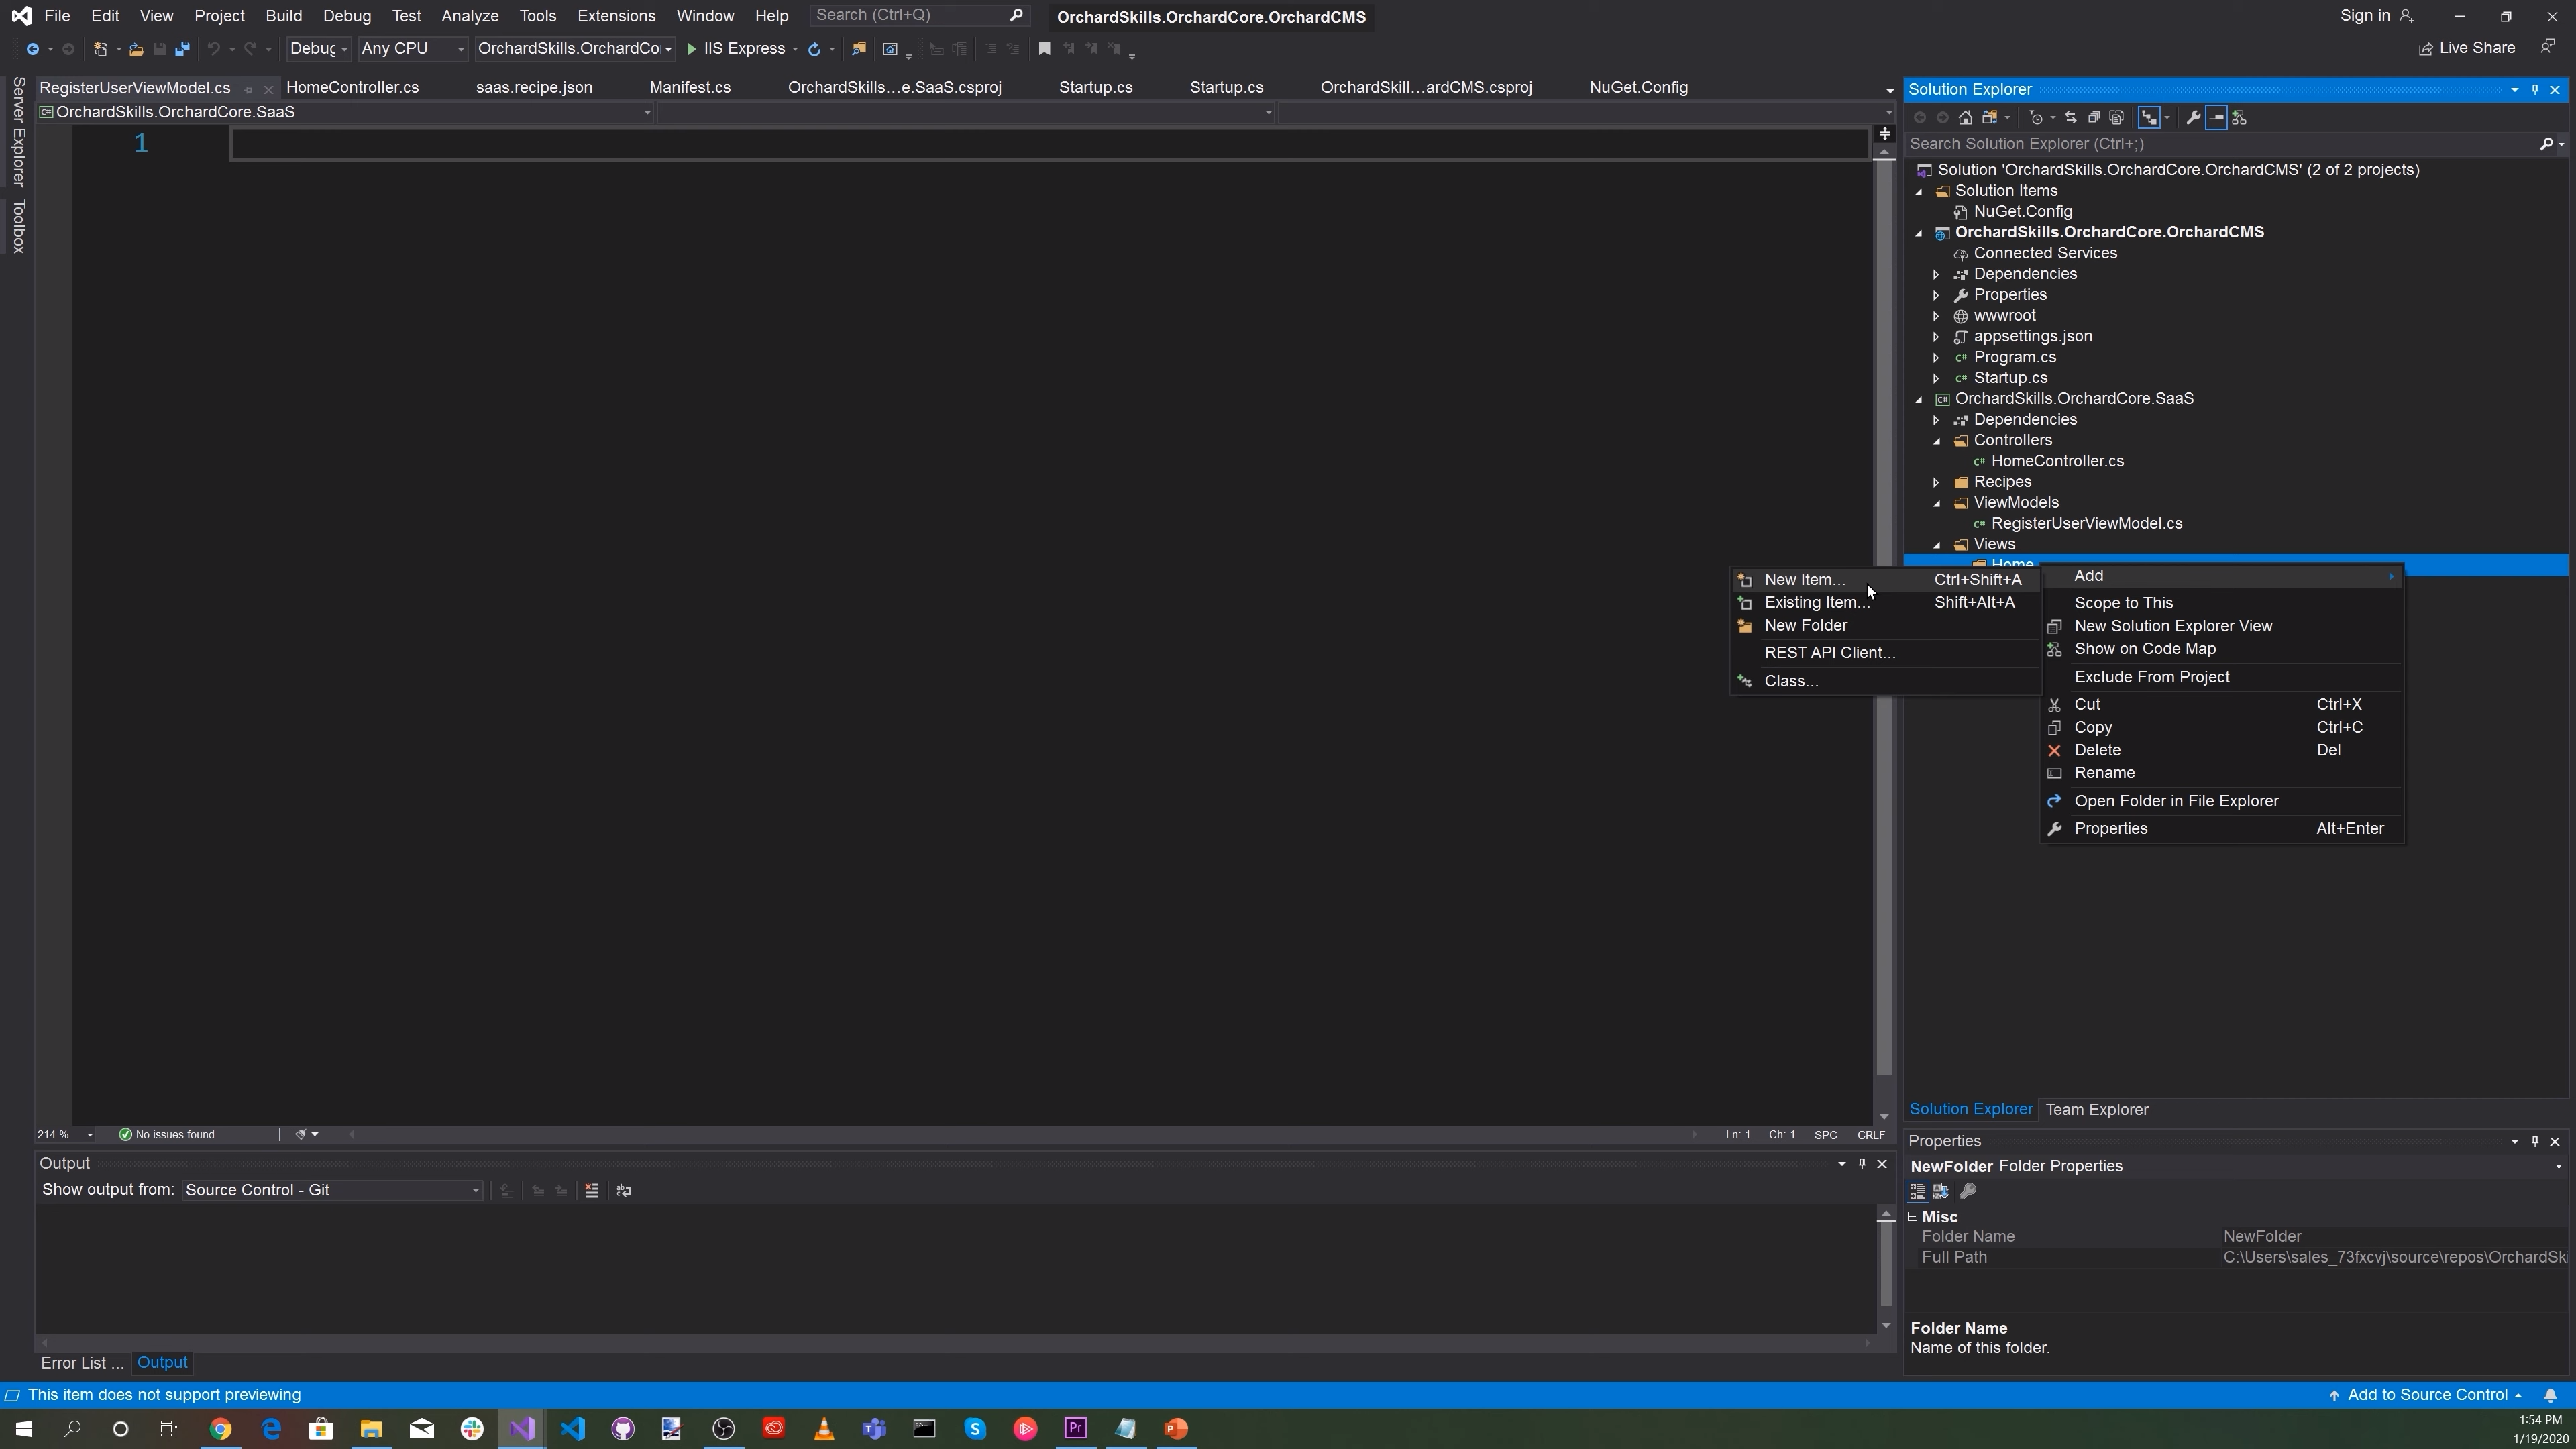2576x1449 pixels.
Task: Select HomeController.cs in Solution Explorer
Action: pyautogui.click(x=2056, y=461)
